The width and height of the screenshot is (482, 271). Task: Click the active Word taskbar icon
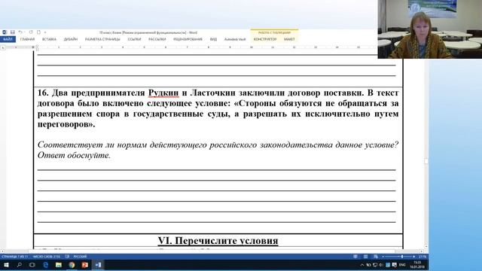click(99, 265)
